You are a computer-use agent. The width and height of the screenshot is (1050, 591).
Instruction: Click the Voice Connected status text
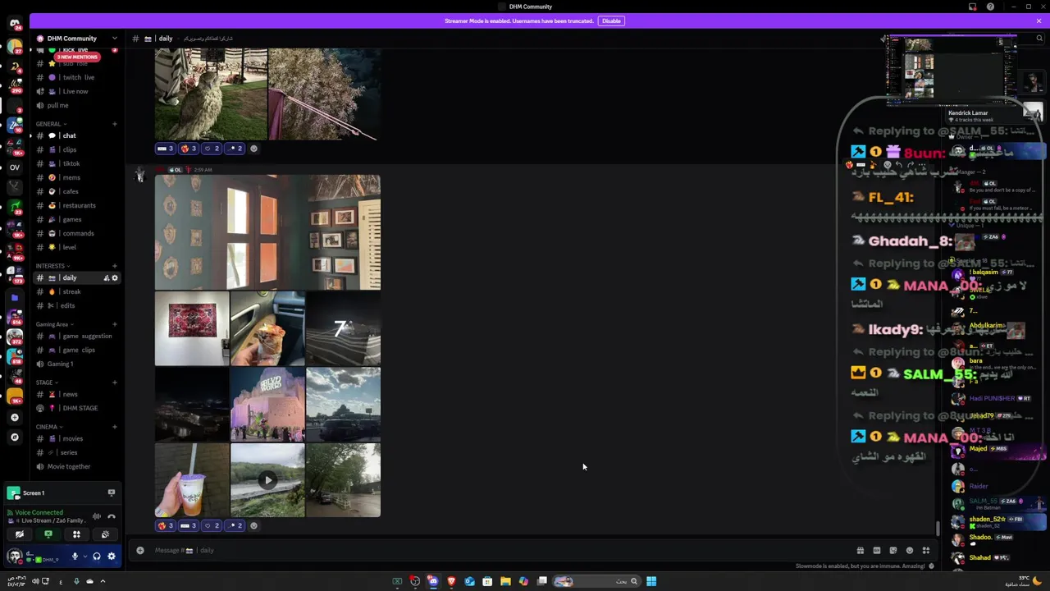click(x=39, y=512)
